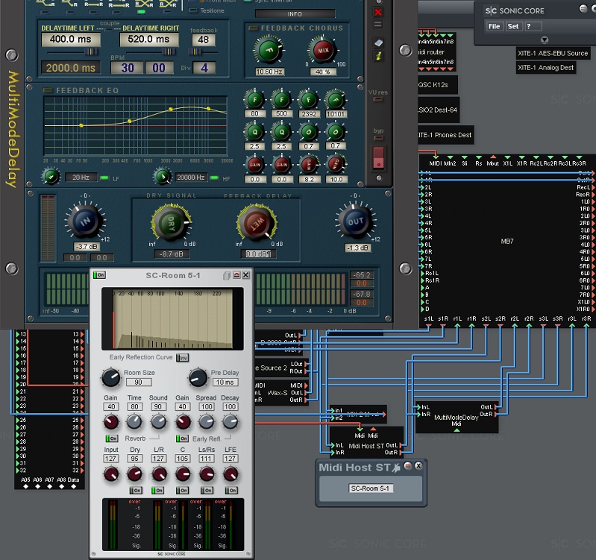Select the MultiModeDelay module in routing window

point(457,417)
